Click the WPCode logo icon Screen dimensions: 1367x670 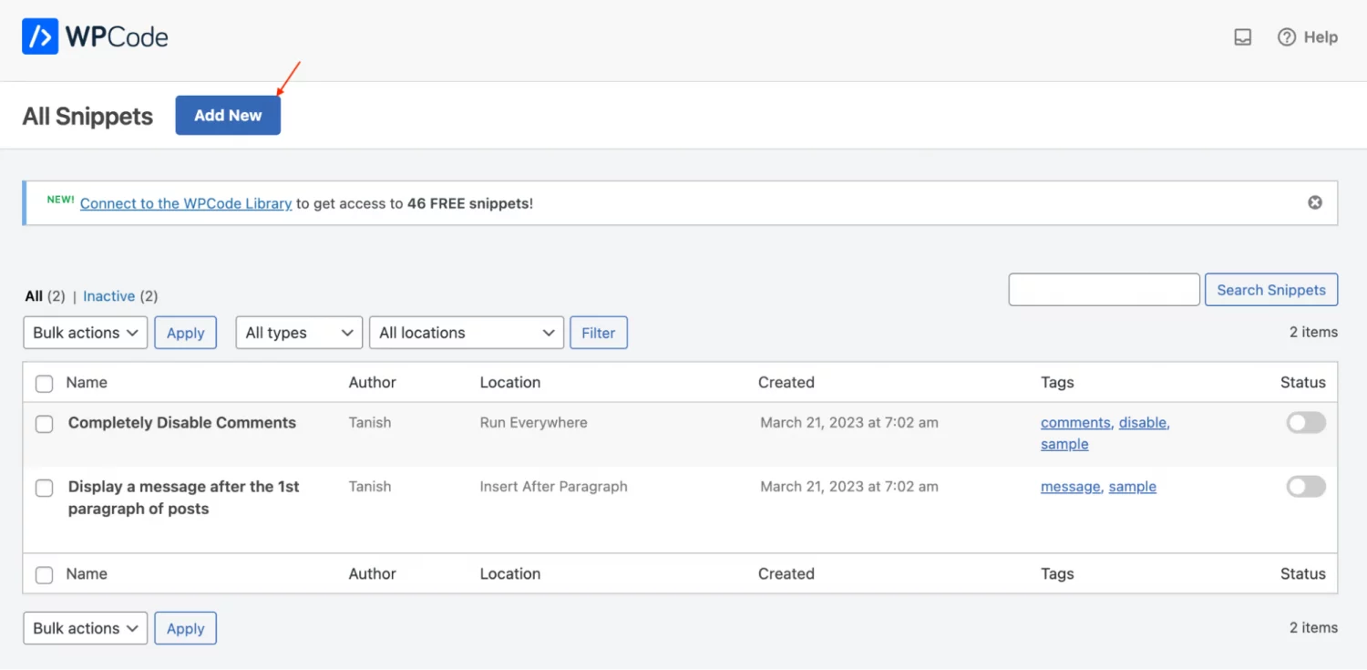pos(40,36)
